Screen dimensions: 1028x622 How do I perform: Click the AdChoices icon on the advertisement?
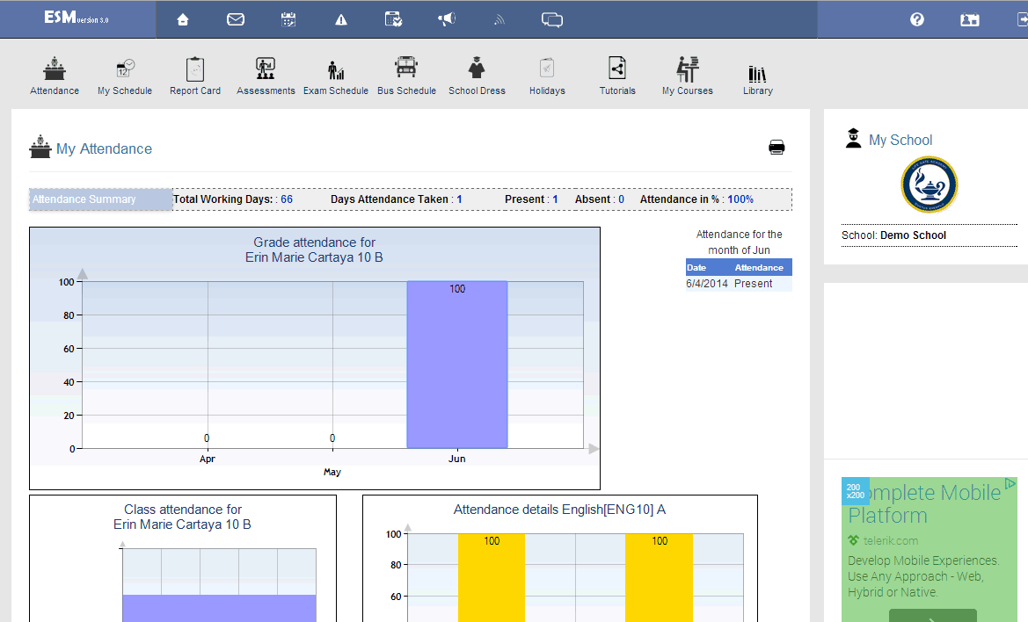pos(1010,483)
